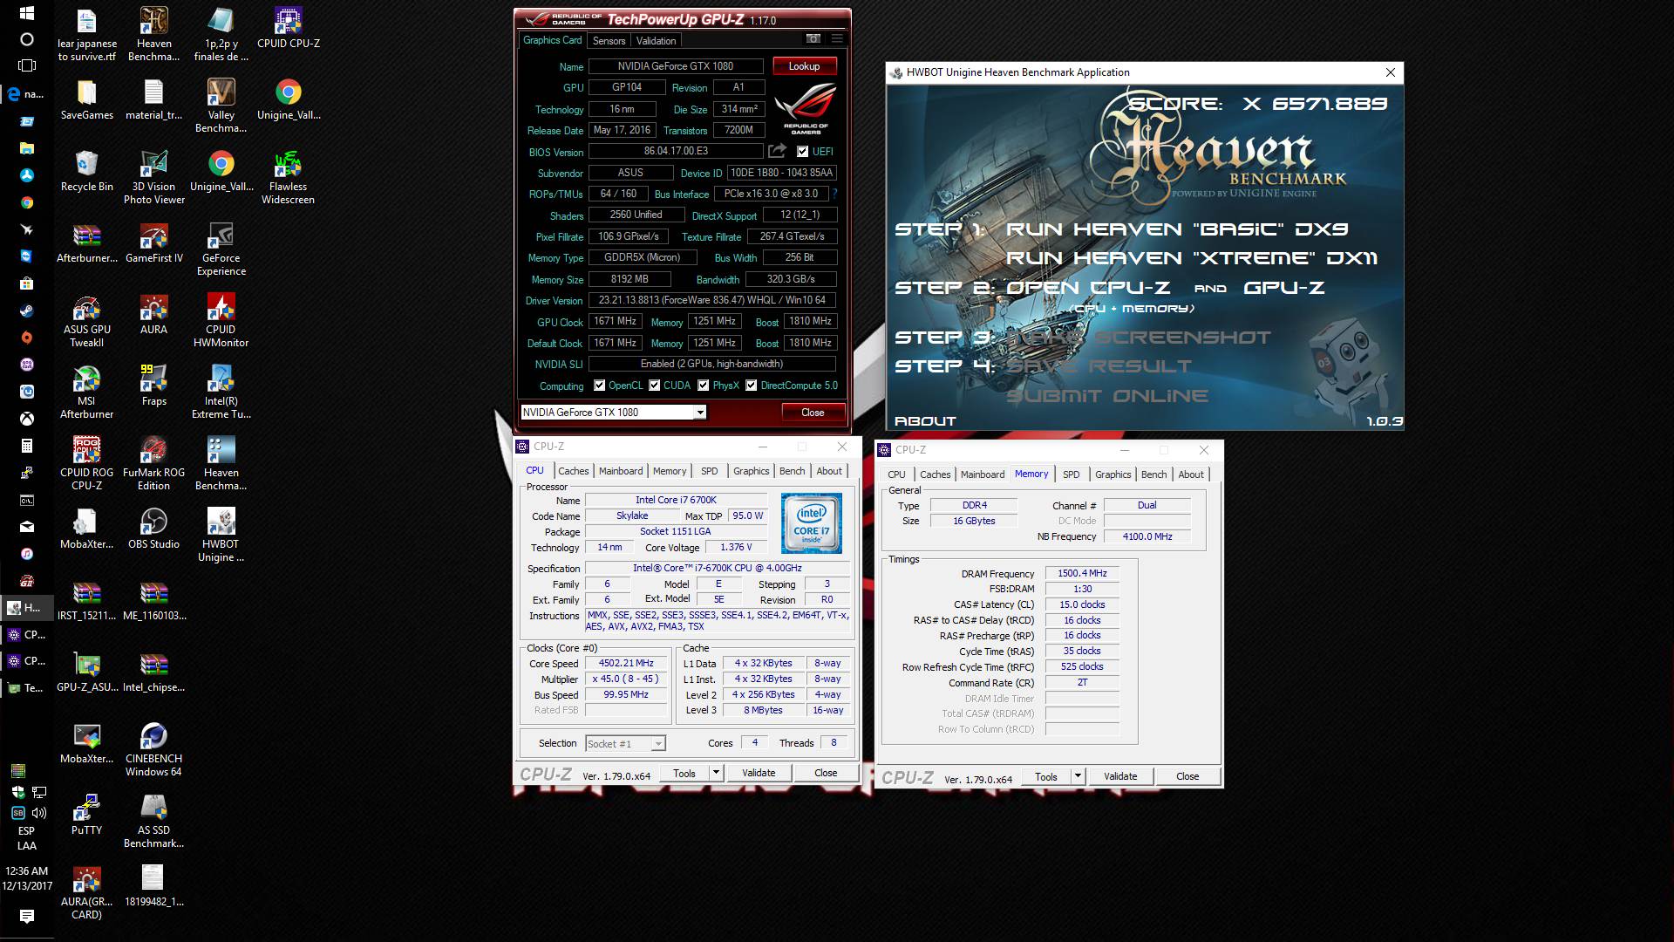Open CINEBENCH Windows 64 icon
The width and height of the screenshot is (1674, 942).
click(x=154, y=750)
